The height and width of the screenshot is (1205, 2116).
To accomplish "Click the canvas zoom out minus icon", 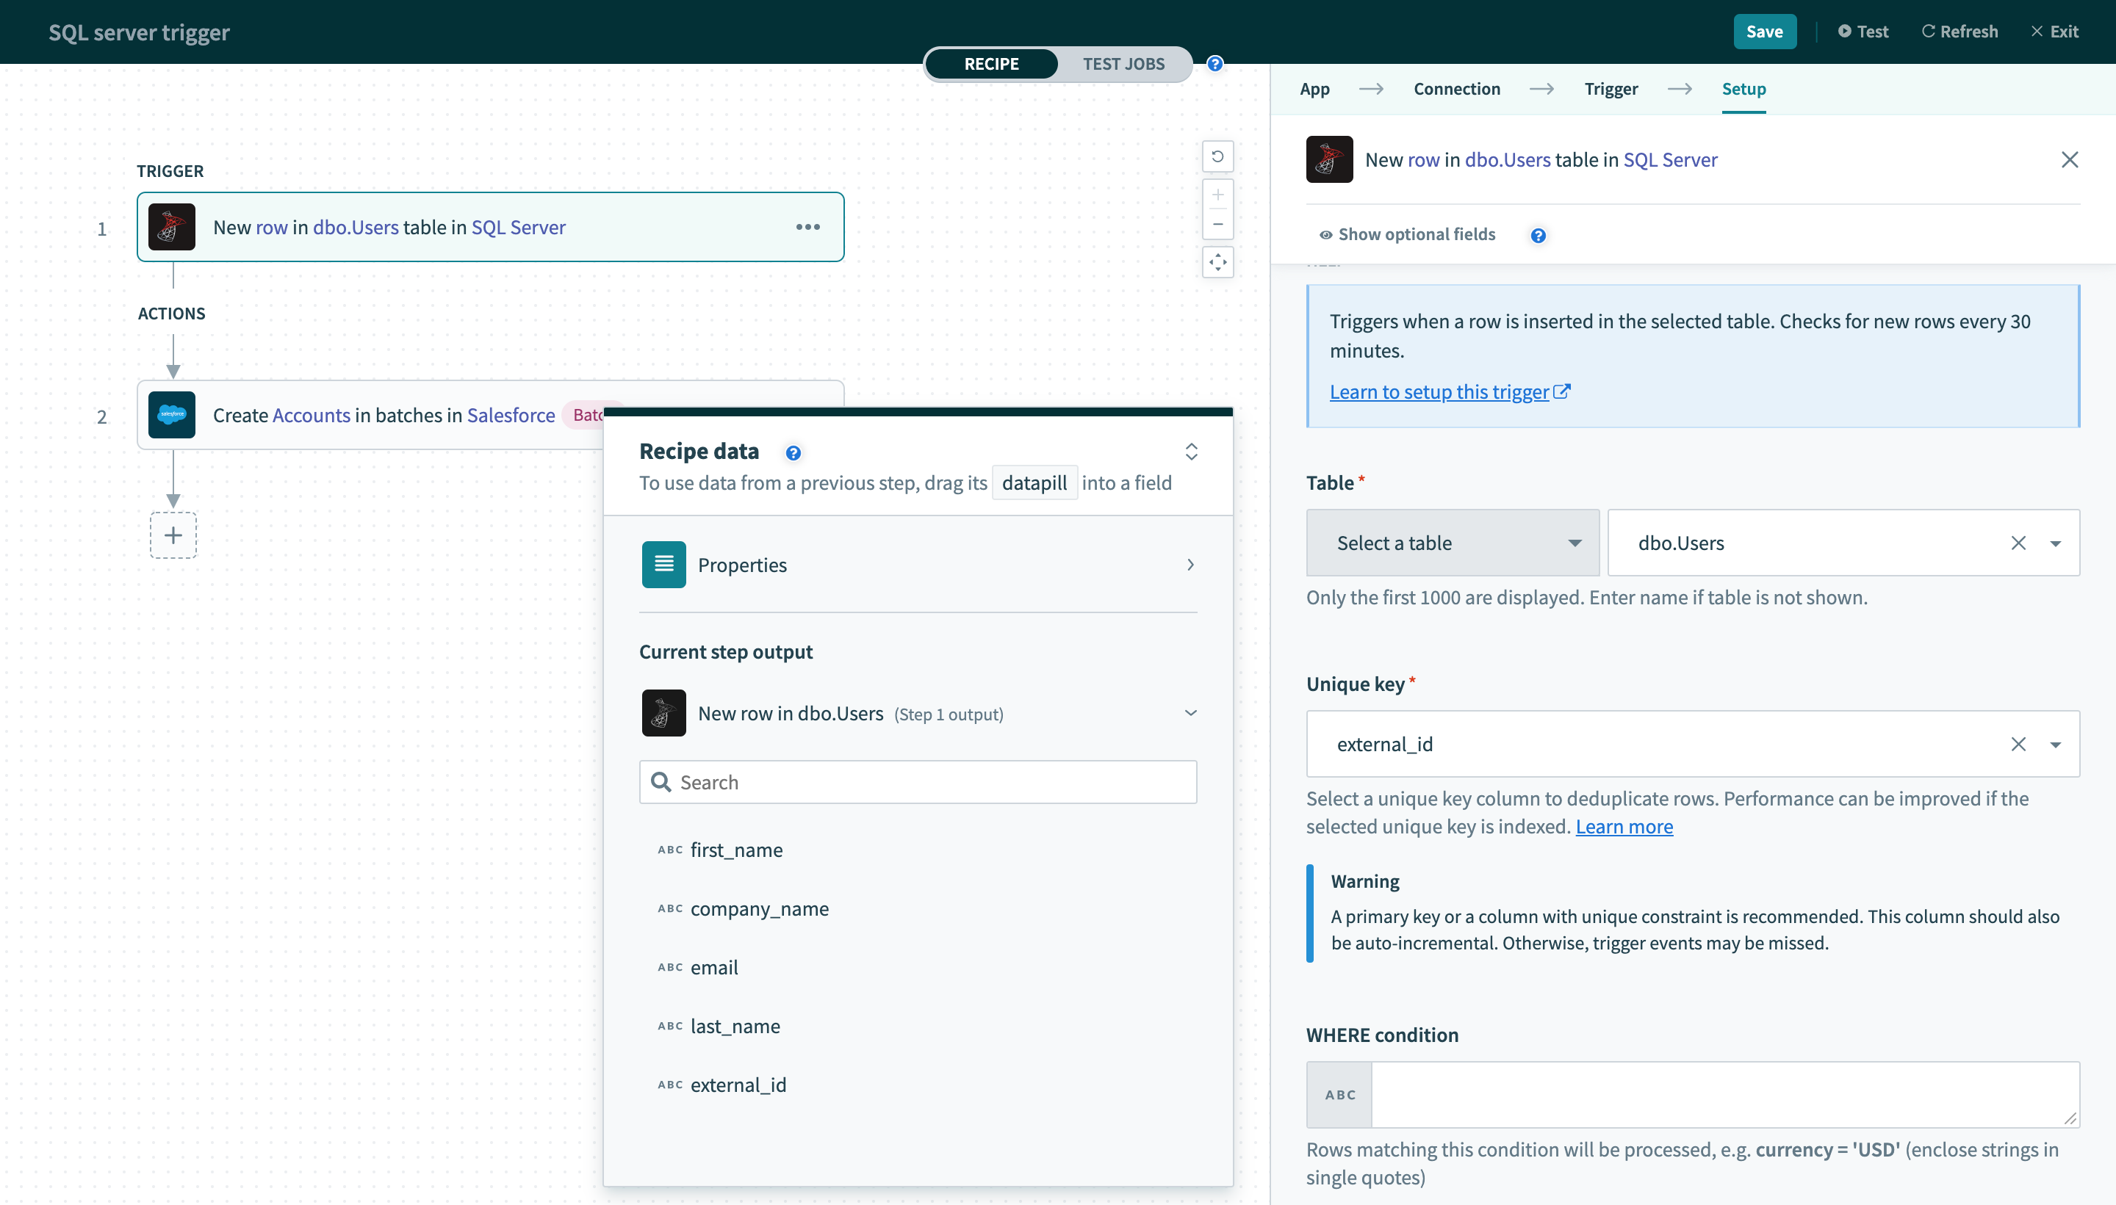I will pos(1217,224).
